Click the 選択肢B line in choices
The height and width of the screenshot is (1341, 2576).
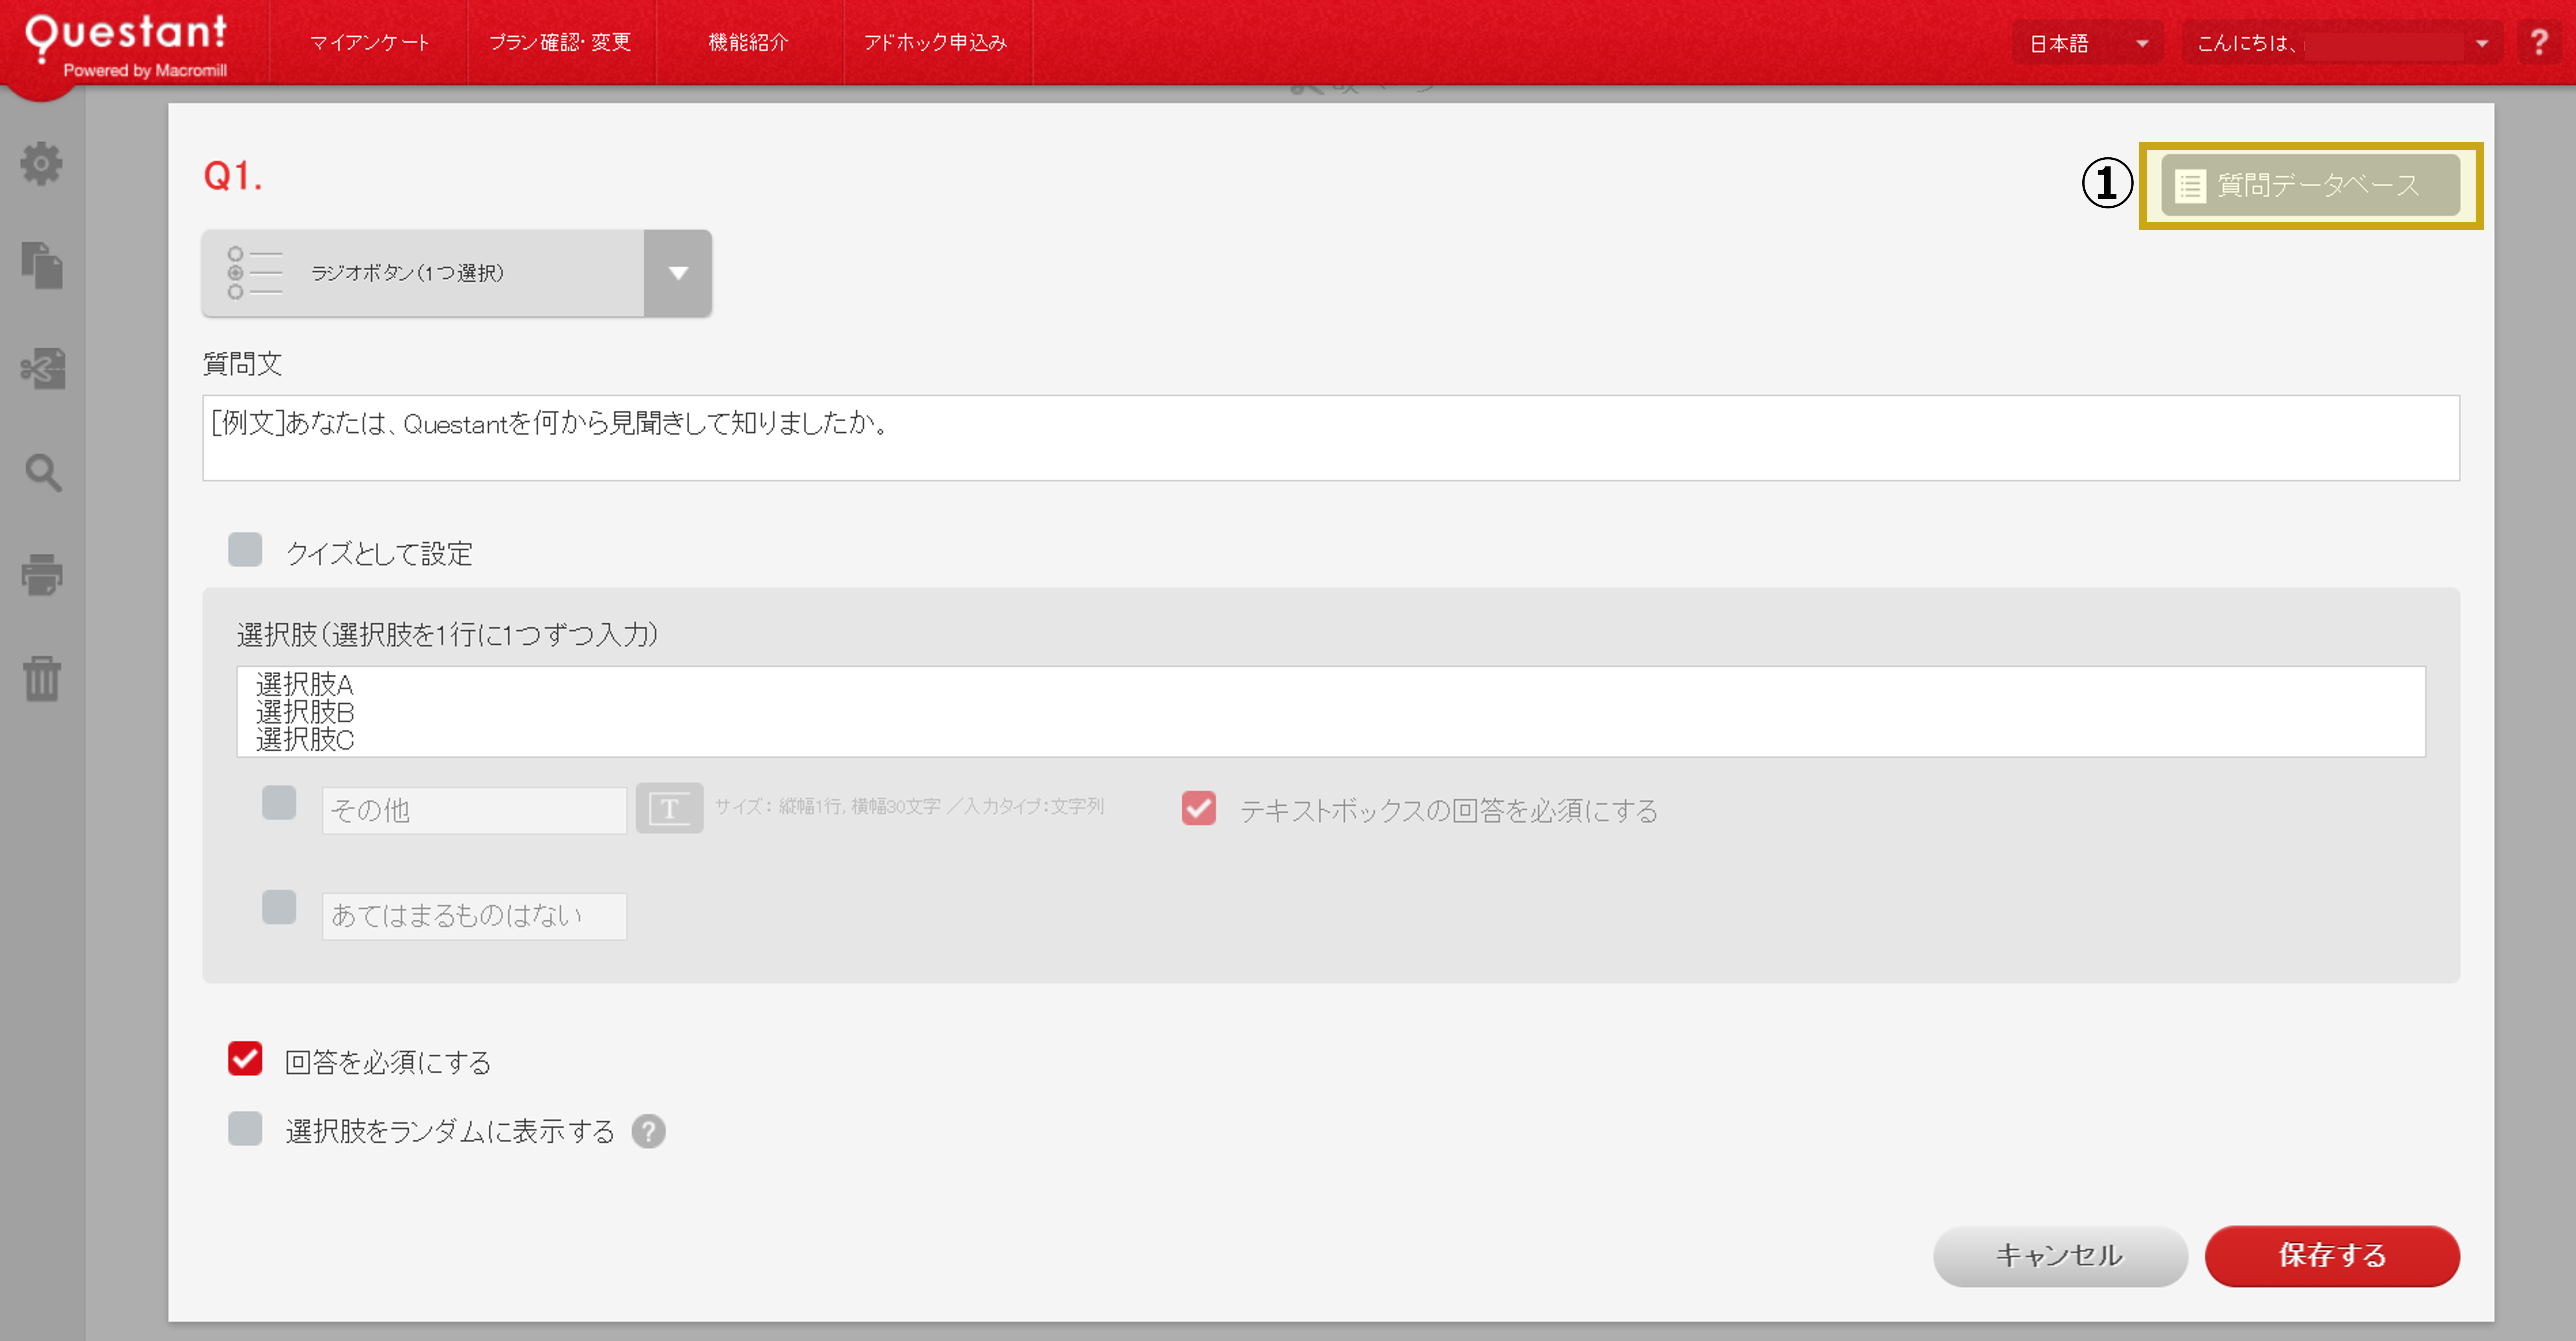pos(305,712)
